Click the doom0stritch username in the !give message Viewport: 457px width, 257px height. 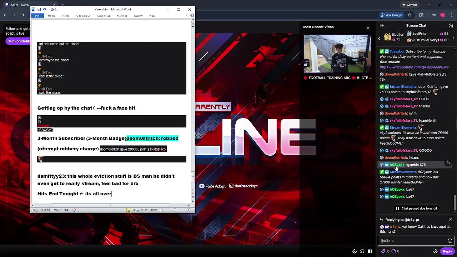[x=396, y=74]
